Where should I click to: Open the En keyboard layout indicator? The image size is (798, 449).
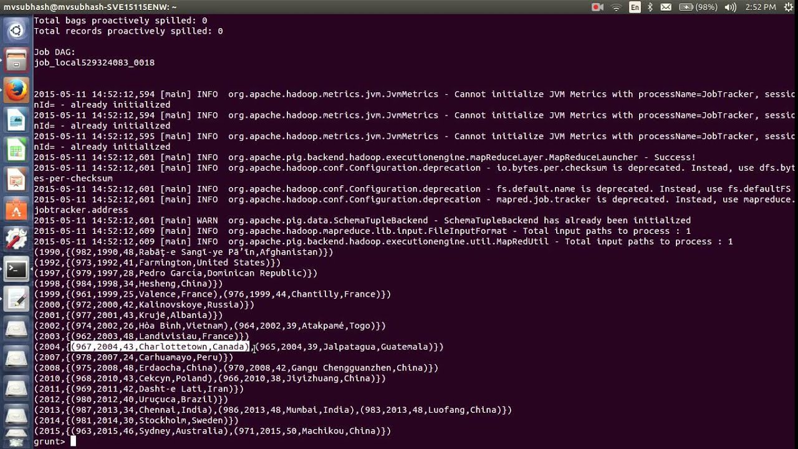click(635, 7)
